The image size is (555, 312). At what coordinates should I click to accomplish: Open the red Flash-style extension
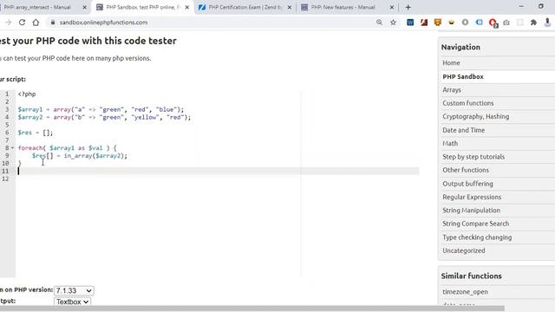tap(424, 23)
